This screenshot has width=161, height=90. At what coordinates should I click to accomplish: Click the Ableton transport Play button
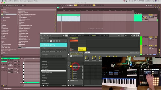coord(68,5)
